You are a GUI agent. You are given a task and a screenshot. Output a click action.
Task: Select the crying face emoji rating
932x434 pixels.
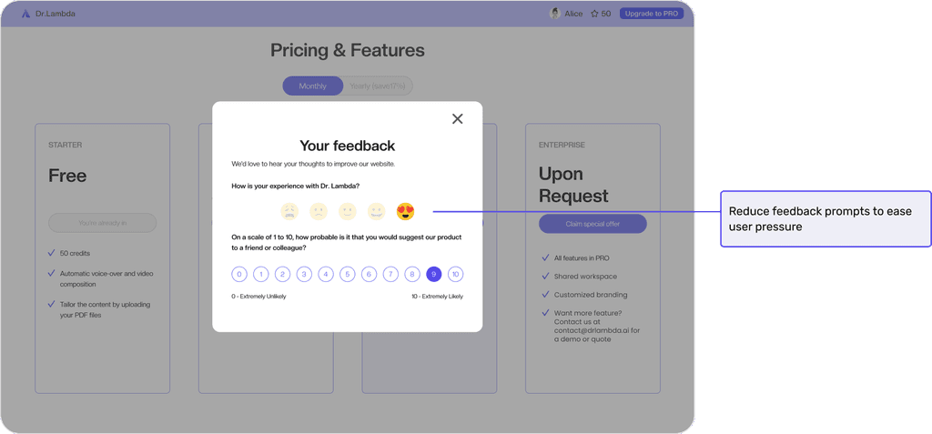289,211
